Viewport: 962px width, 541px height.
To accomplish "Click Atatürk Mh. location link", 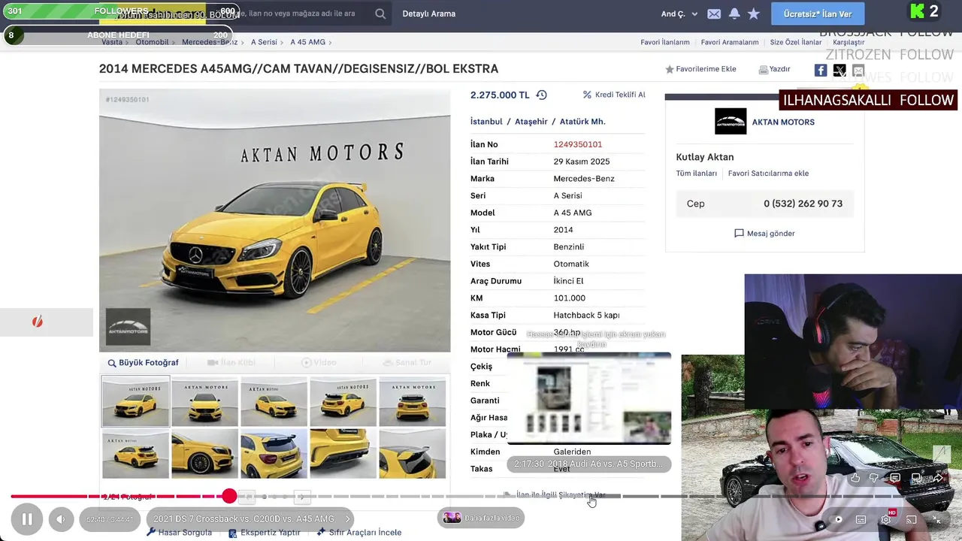I will [582, 122].
